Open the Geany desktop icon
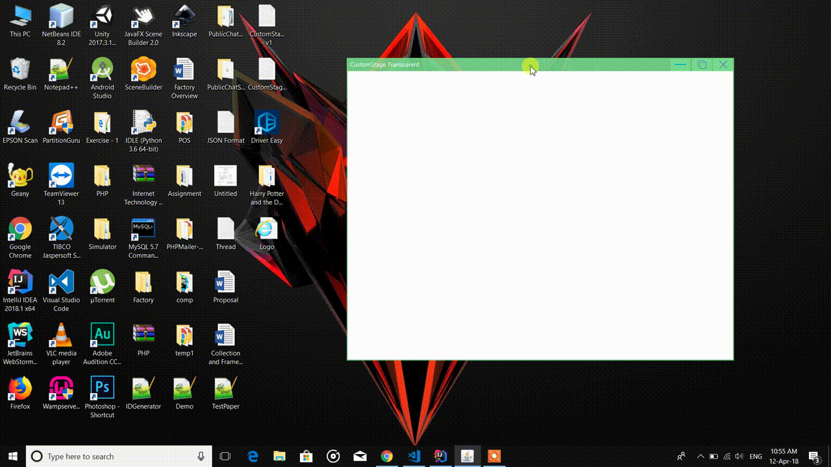Screen dimensions: 831x467 pos(20,180)
